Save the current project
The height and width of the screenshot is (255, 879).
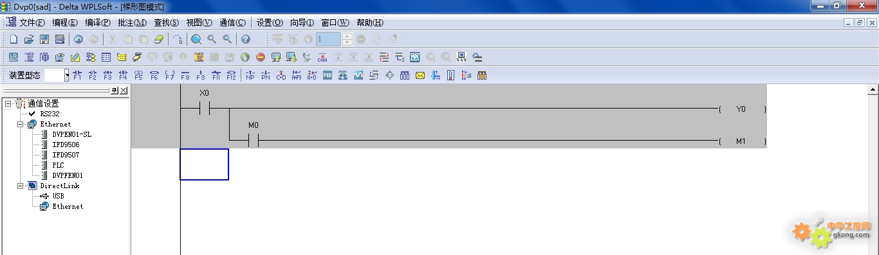(x=44, y=39)
